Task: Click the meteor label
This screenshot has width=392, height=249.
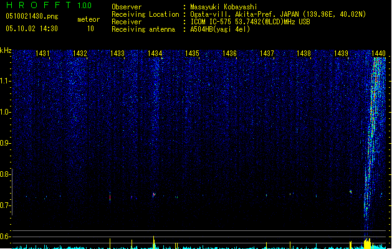Action: (88, 19)
